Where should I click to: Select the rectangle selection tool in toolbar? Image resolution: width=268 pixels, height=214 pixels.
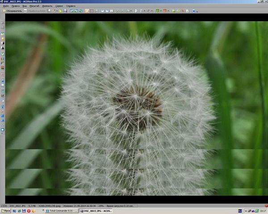(x=92, y=11)
